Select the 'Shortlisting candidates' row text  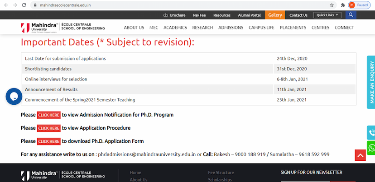(48, 69)
